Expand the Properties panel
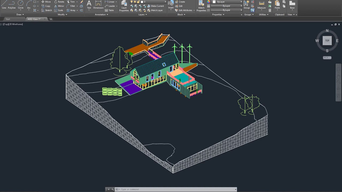 (x=218, y=14)
